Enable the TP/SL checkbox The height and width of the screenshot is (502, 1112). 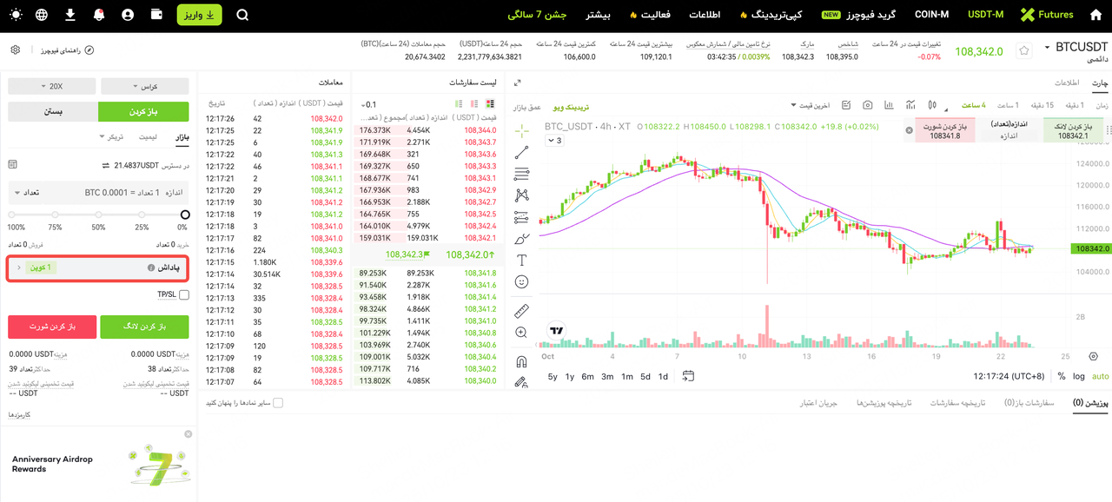(x=184, y=295)
